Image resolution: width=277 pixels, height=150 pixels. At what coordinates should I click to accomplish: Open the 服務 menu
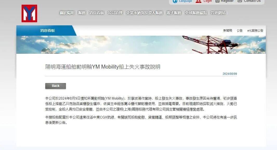coord(82,13)
